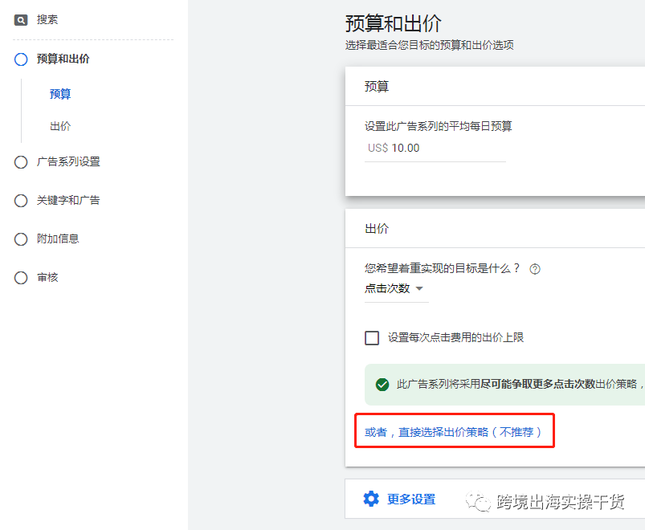This screenshot has width=645, height=530.
Task: Select the 关键字和广告 step circle
Action: 20,200
